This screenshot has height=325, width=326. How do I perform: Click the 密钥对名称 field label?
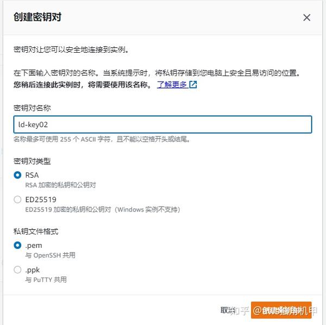click(x=32, y=108)
